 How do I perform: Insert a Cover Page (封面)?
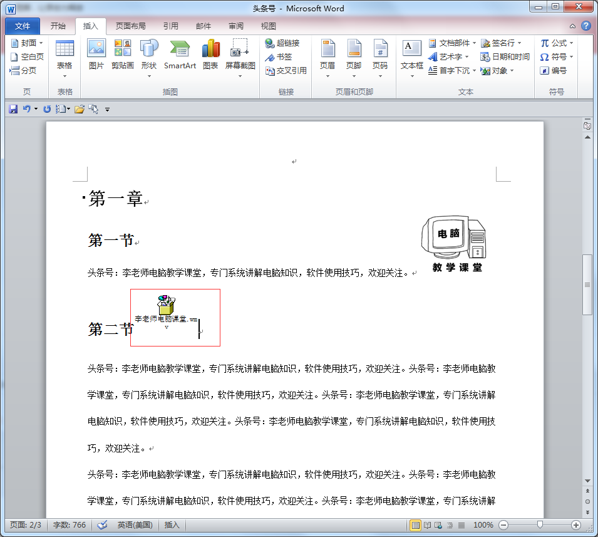tap(27, 43)
